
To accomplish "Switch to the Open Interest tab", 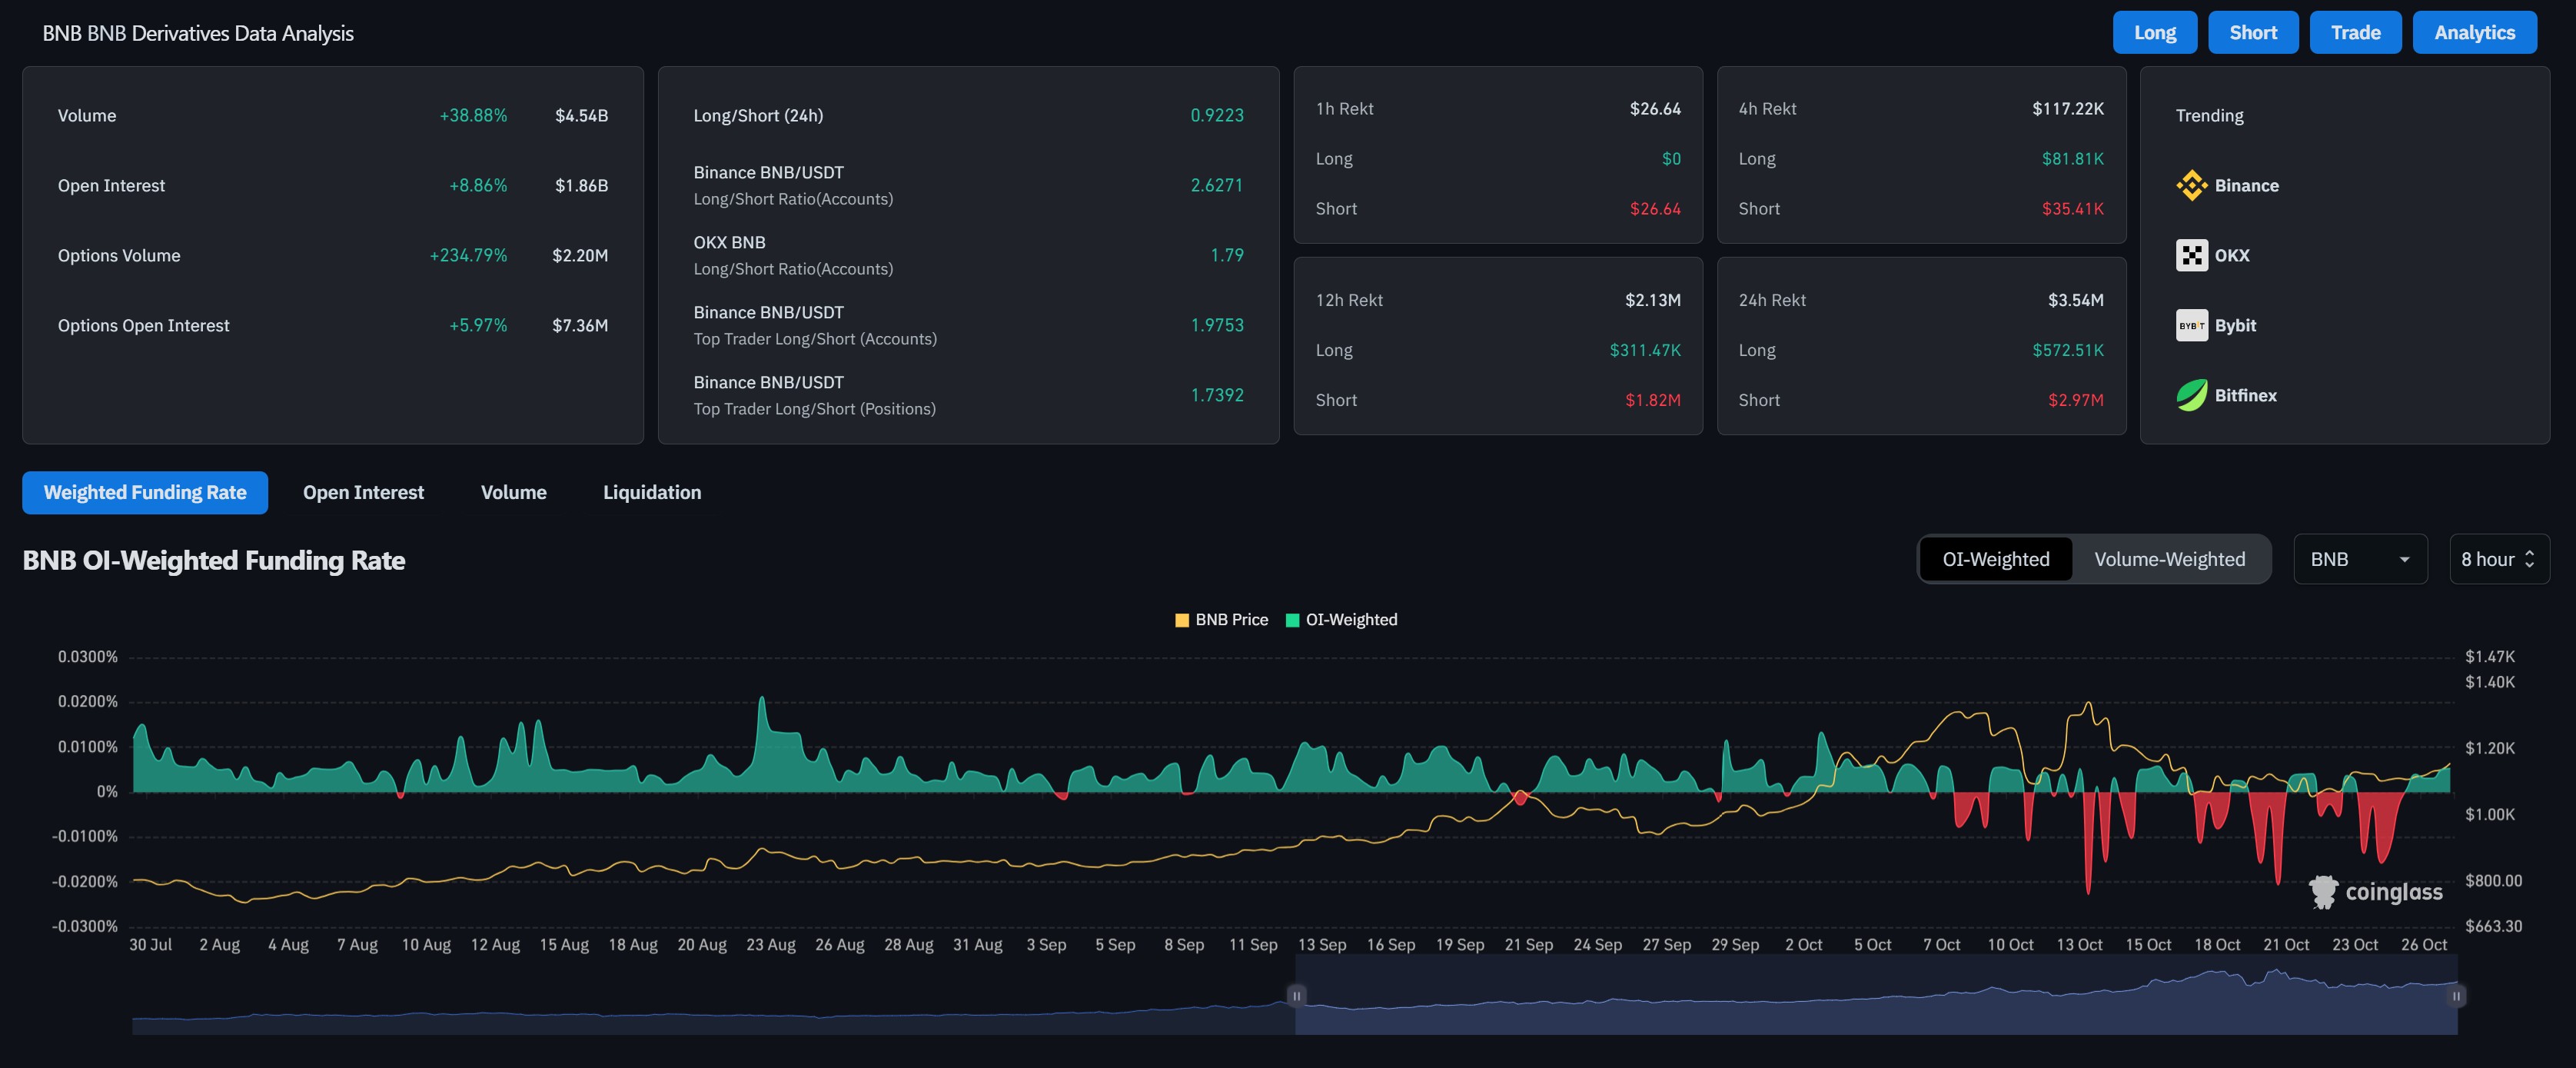I will [x=363, y=492].
